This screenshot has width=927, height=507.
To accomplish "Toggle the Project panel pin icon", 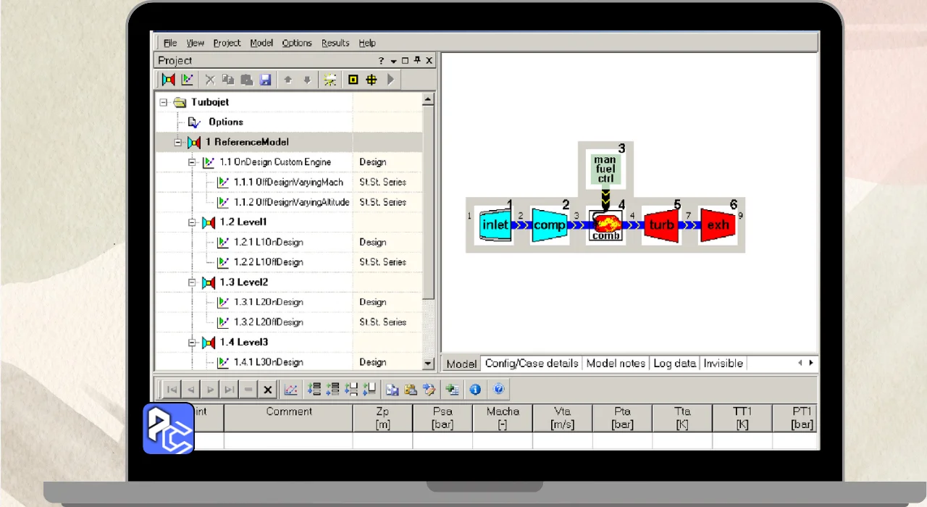I will point(417,61).
